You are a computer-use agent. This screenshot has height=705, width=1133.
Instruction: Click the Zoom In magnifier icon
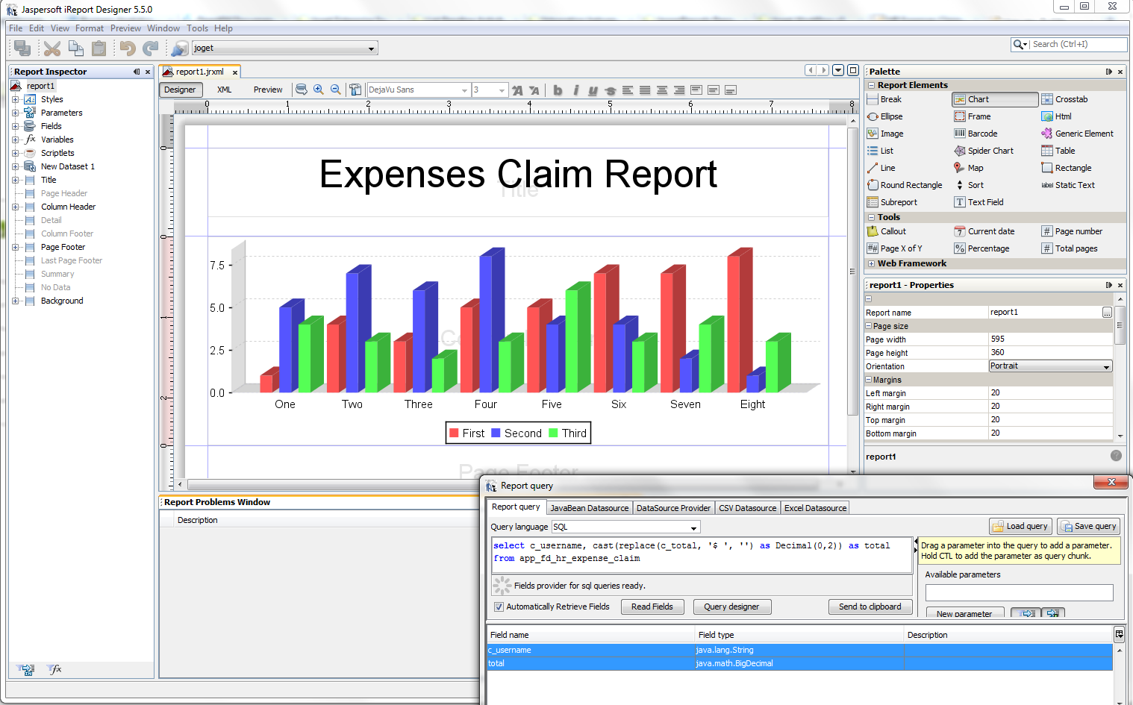319,90
